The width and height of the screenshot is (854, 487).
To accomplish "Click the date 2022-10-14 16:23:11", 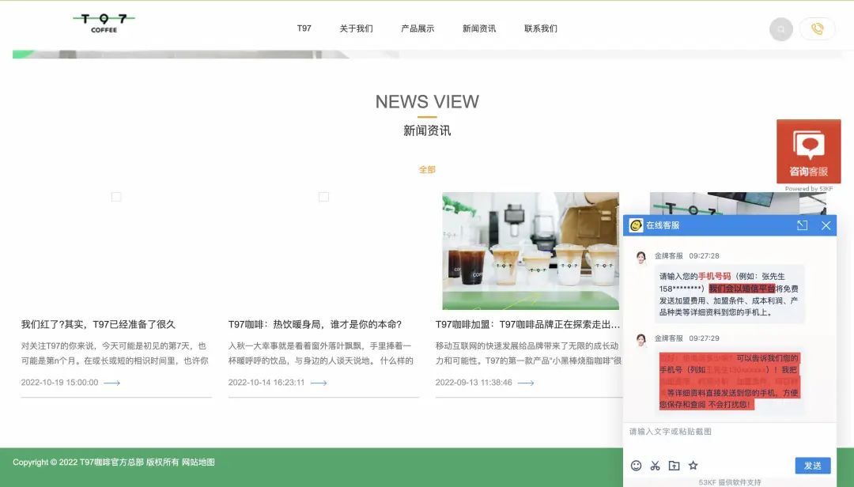I will (266, 383).
